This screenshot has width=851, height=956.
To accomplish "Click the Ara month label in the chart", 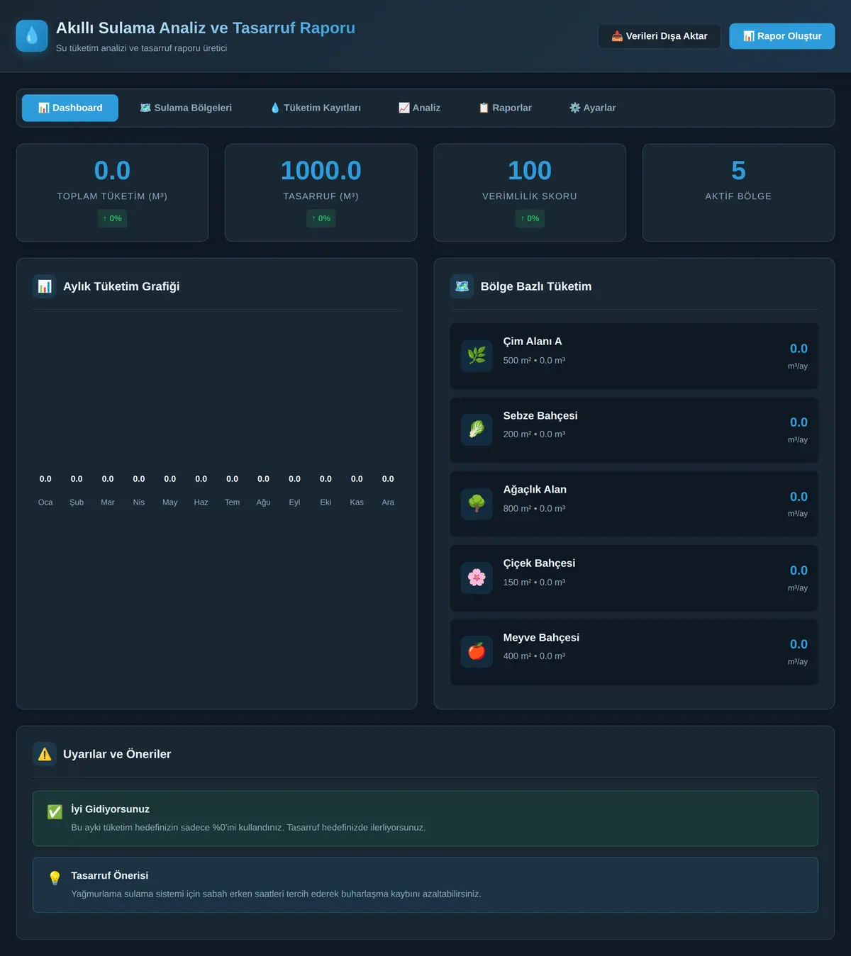I will tap(388, 502).
